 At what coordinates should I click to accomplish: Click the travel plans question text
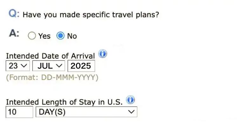91,15
